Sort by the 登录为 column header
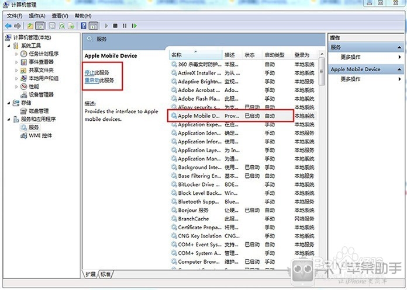Viewport: 407px width, 290px height. point(305,55)
